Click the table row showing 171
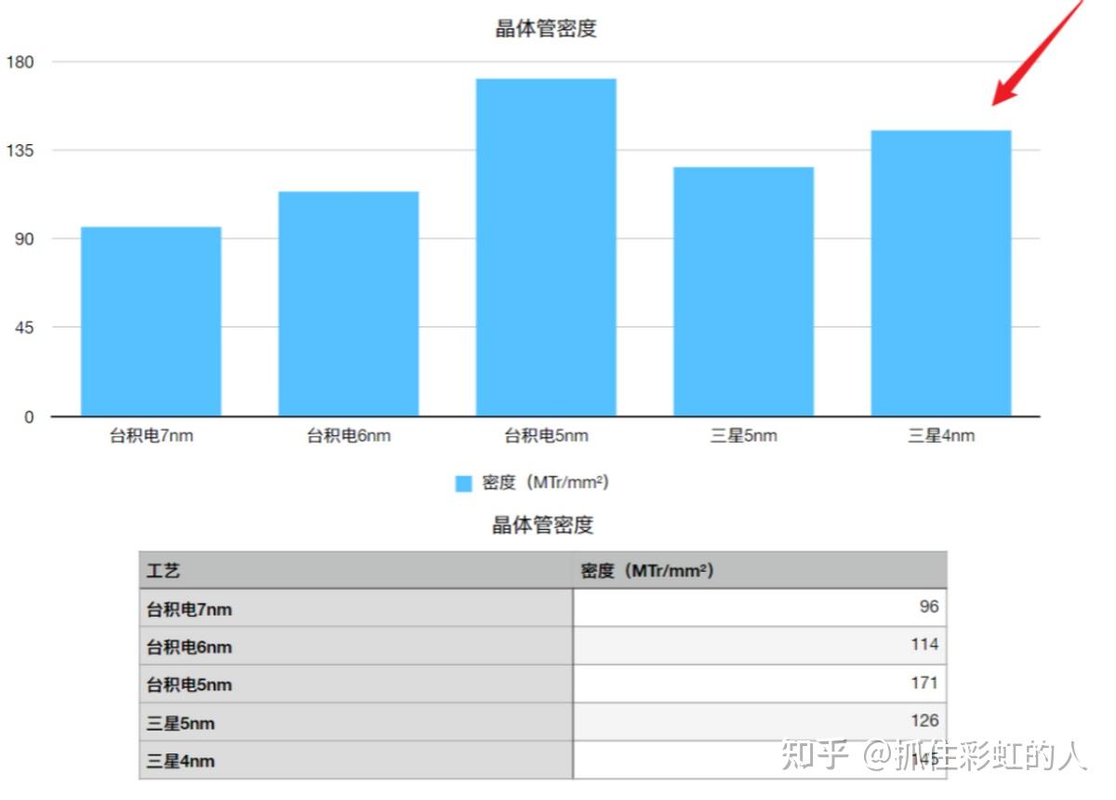This screenshot has height=800, width=1116. coord(539,684)
